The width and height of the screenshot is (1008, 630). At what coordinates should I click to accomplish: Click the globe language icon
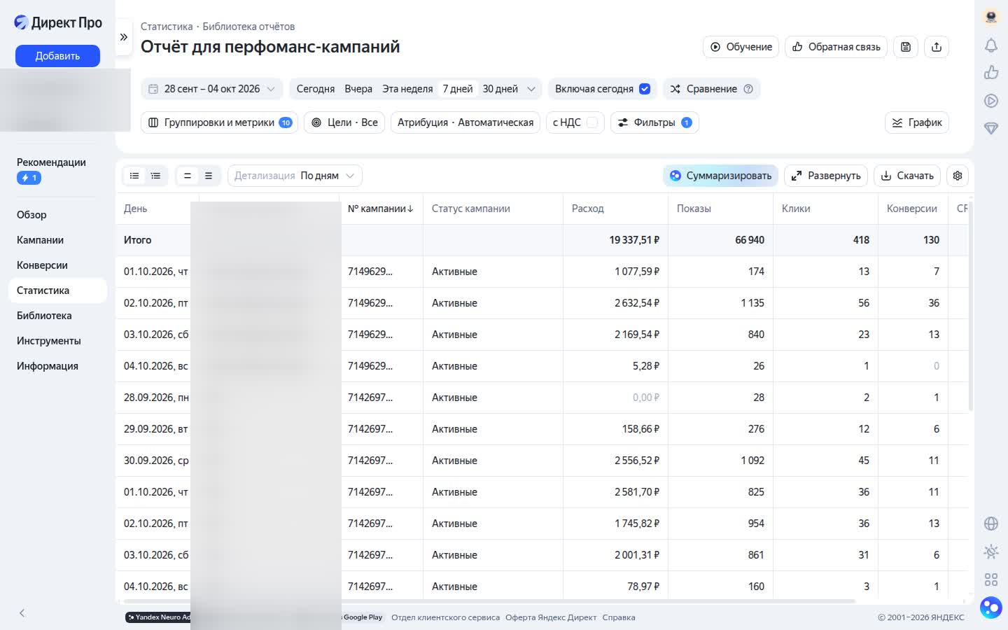[x=990, y=524]
